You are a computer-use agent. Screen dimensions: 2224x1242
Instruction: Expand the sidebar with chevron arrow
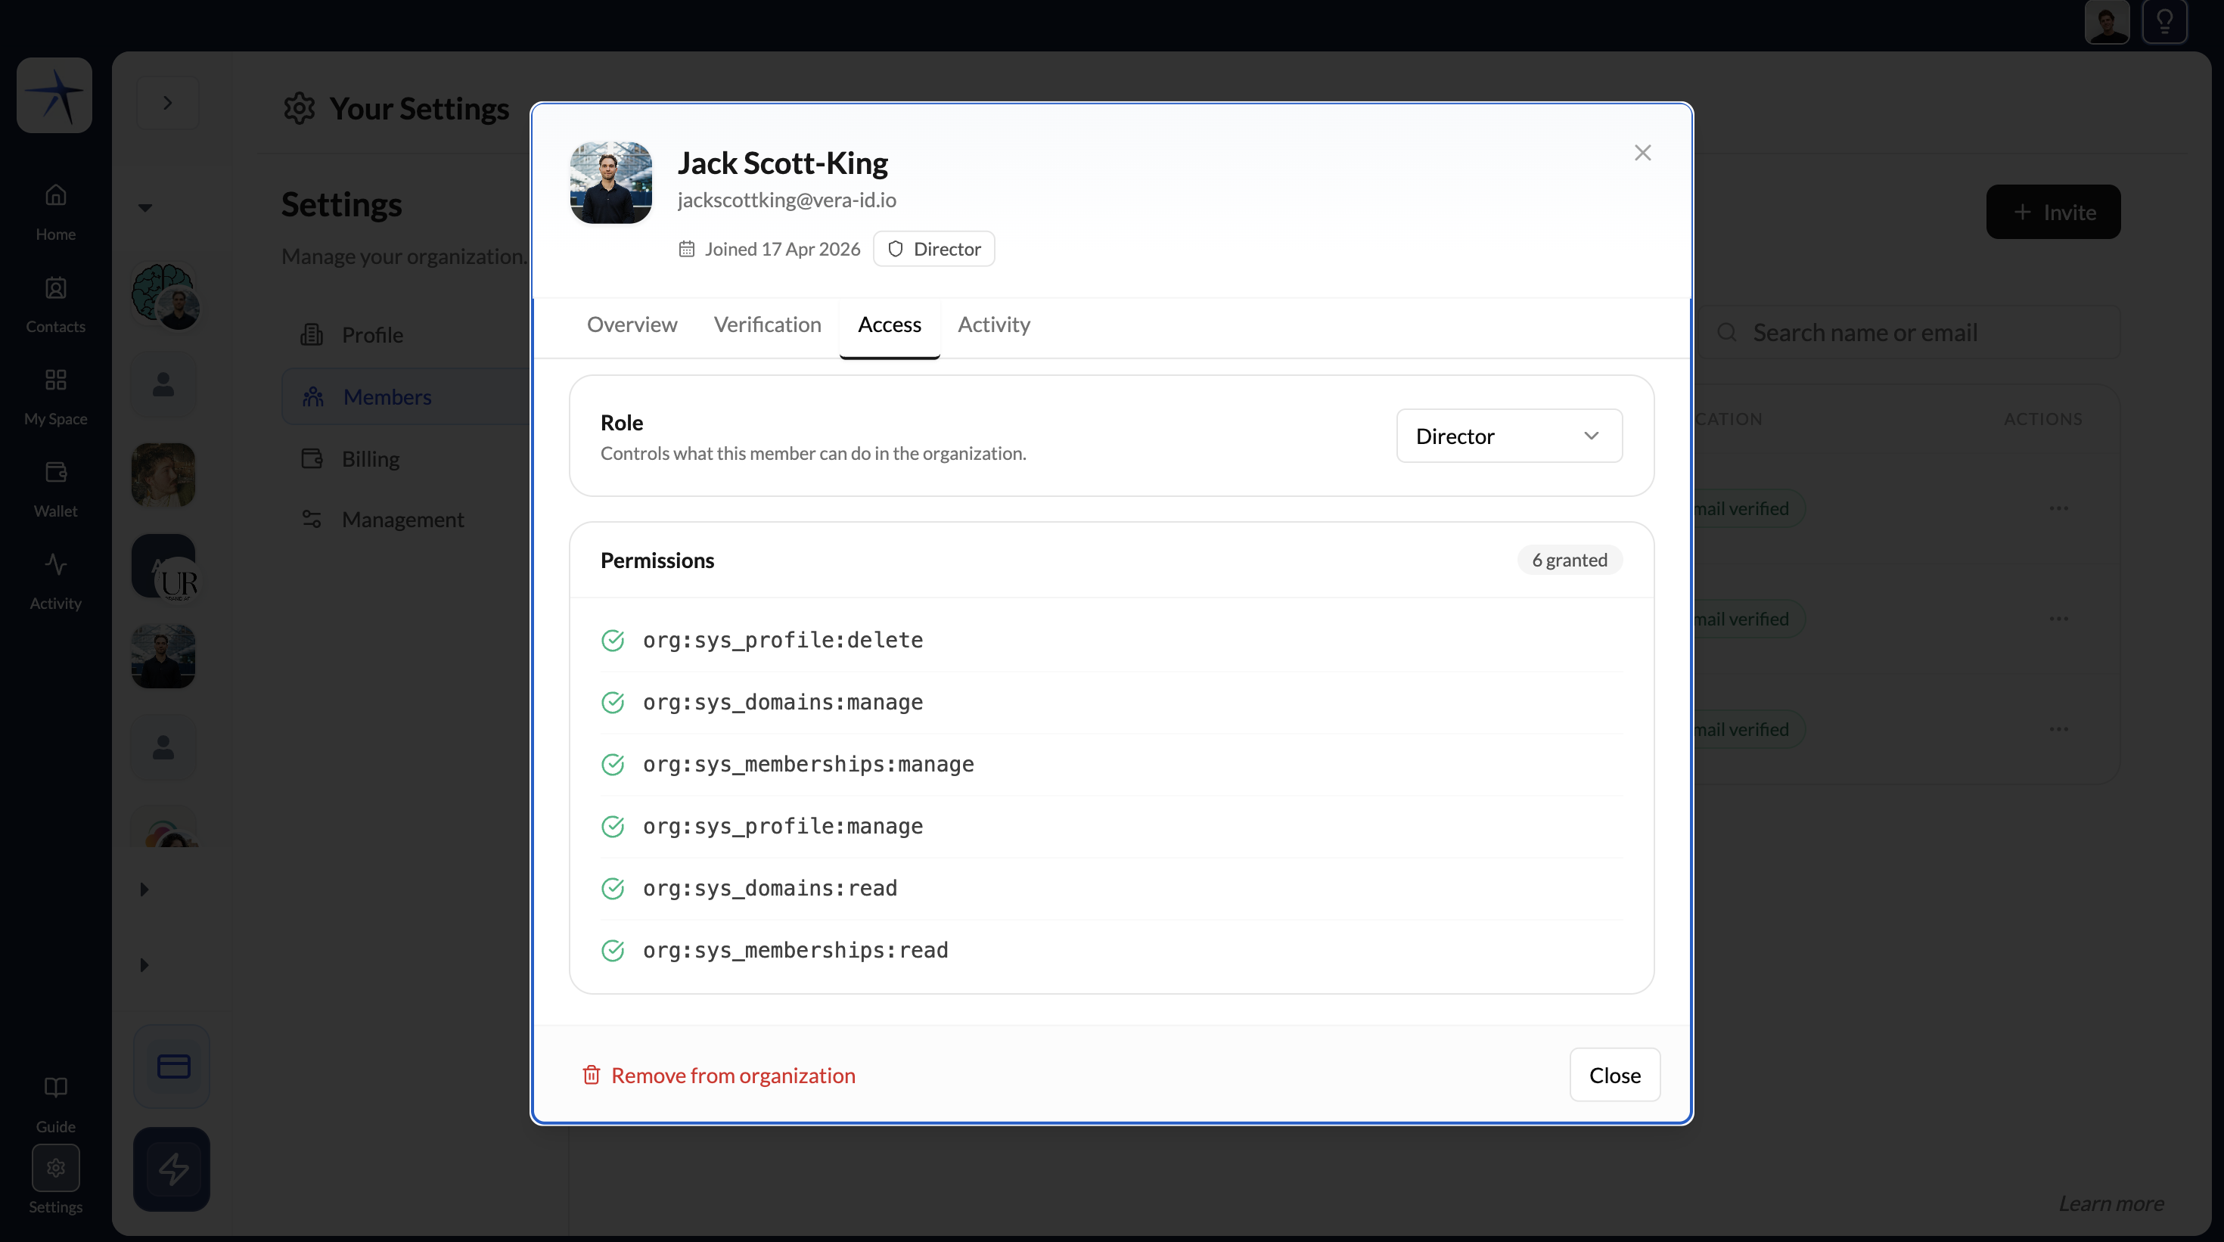[x=167, y=103]
